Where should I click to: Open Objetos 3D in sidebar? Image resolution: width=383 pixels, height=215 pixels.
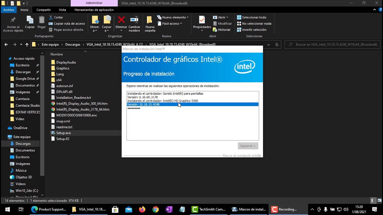[x=24, y=177]
